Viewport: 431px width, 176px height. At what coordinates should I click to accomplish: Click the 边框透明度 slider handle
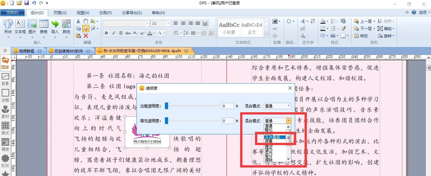(167, 106)
